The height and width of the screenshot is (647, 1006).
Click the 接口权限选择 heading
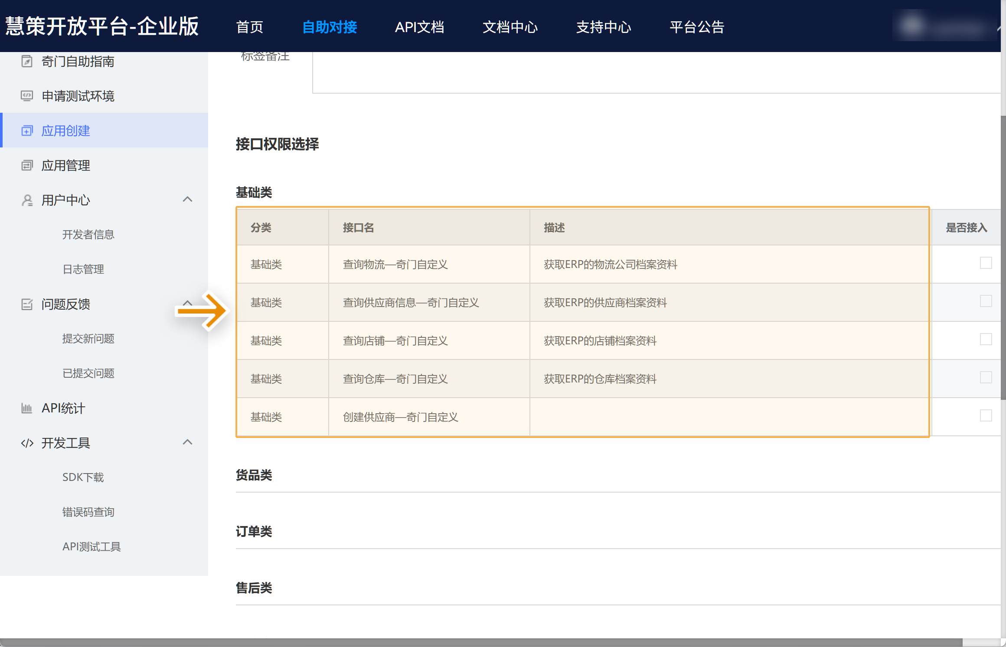278,144
